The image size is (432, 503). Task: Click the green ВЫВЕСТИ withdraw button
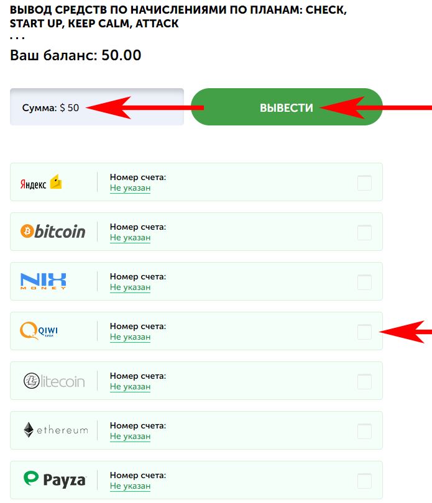[287, 107]
